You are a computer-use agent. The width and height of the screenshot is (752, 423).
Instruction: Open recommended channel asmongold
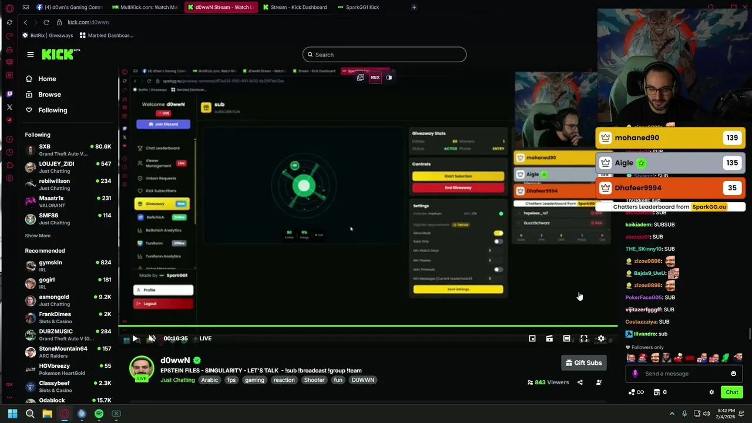pos(68,300)
